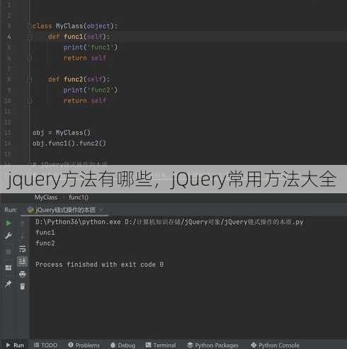
Task: Rerun the script with green play icon
Action: (8, 223)
